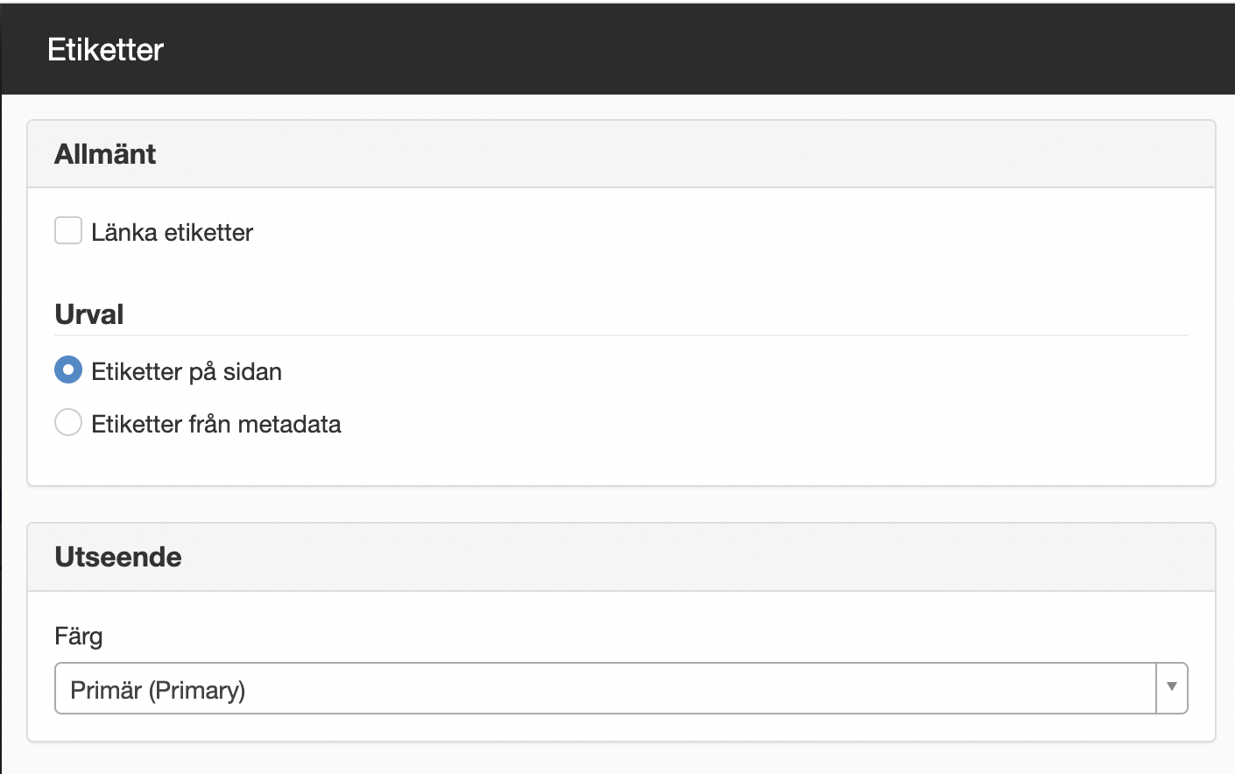Collapse the Utseende panel header
Screen dimensions: 1235x774
click(621, 557)
